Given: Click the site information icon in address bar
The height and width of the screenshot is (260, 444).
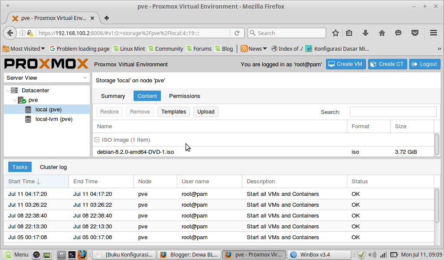Looking at the screenshot, I should [23, 33].
